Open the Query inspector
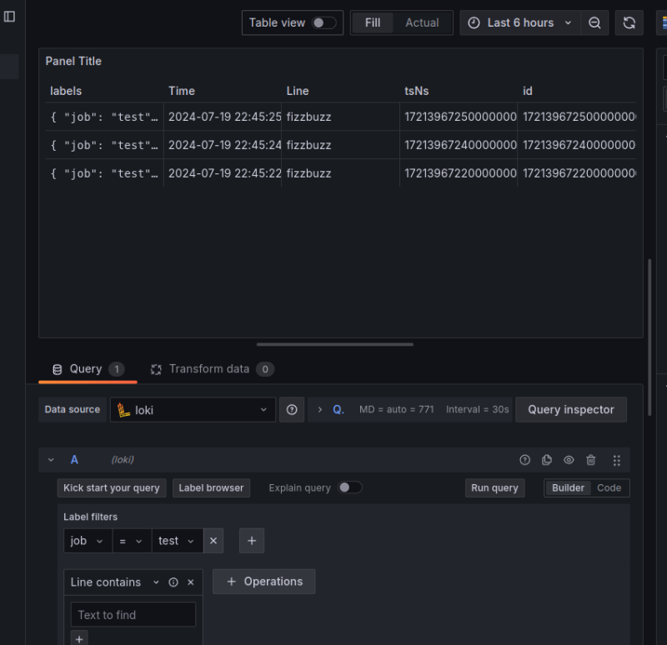 [x=570, y=410]
